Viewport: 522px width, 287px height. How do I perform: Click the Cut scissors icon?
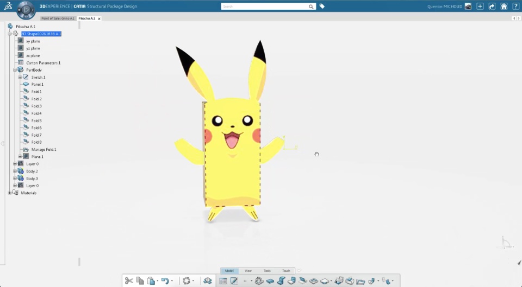click(129, 281)
